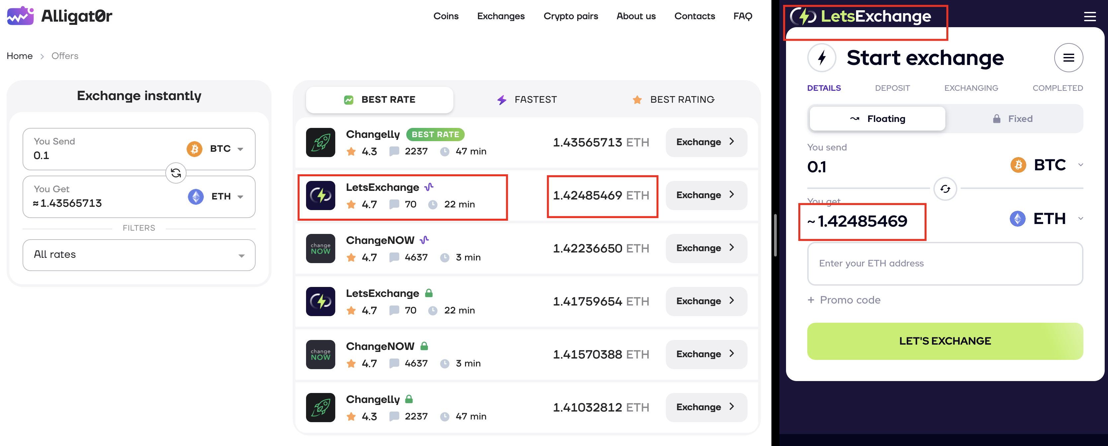Click the fixed-rate lock icon beside LetsExchange
The width and height of the screenshot is (1108, 446).
[x=429, y=293]
